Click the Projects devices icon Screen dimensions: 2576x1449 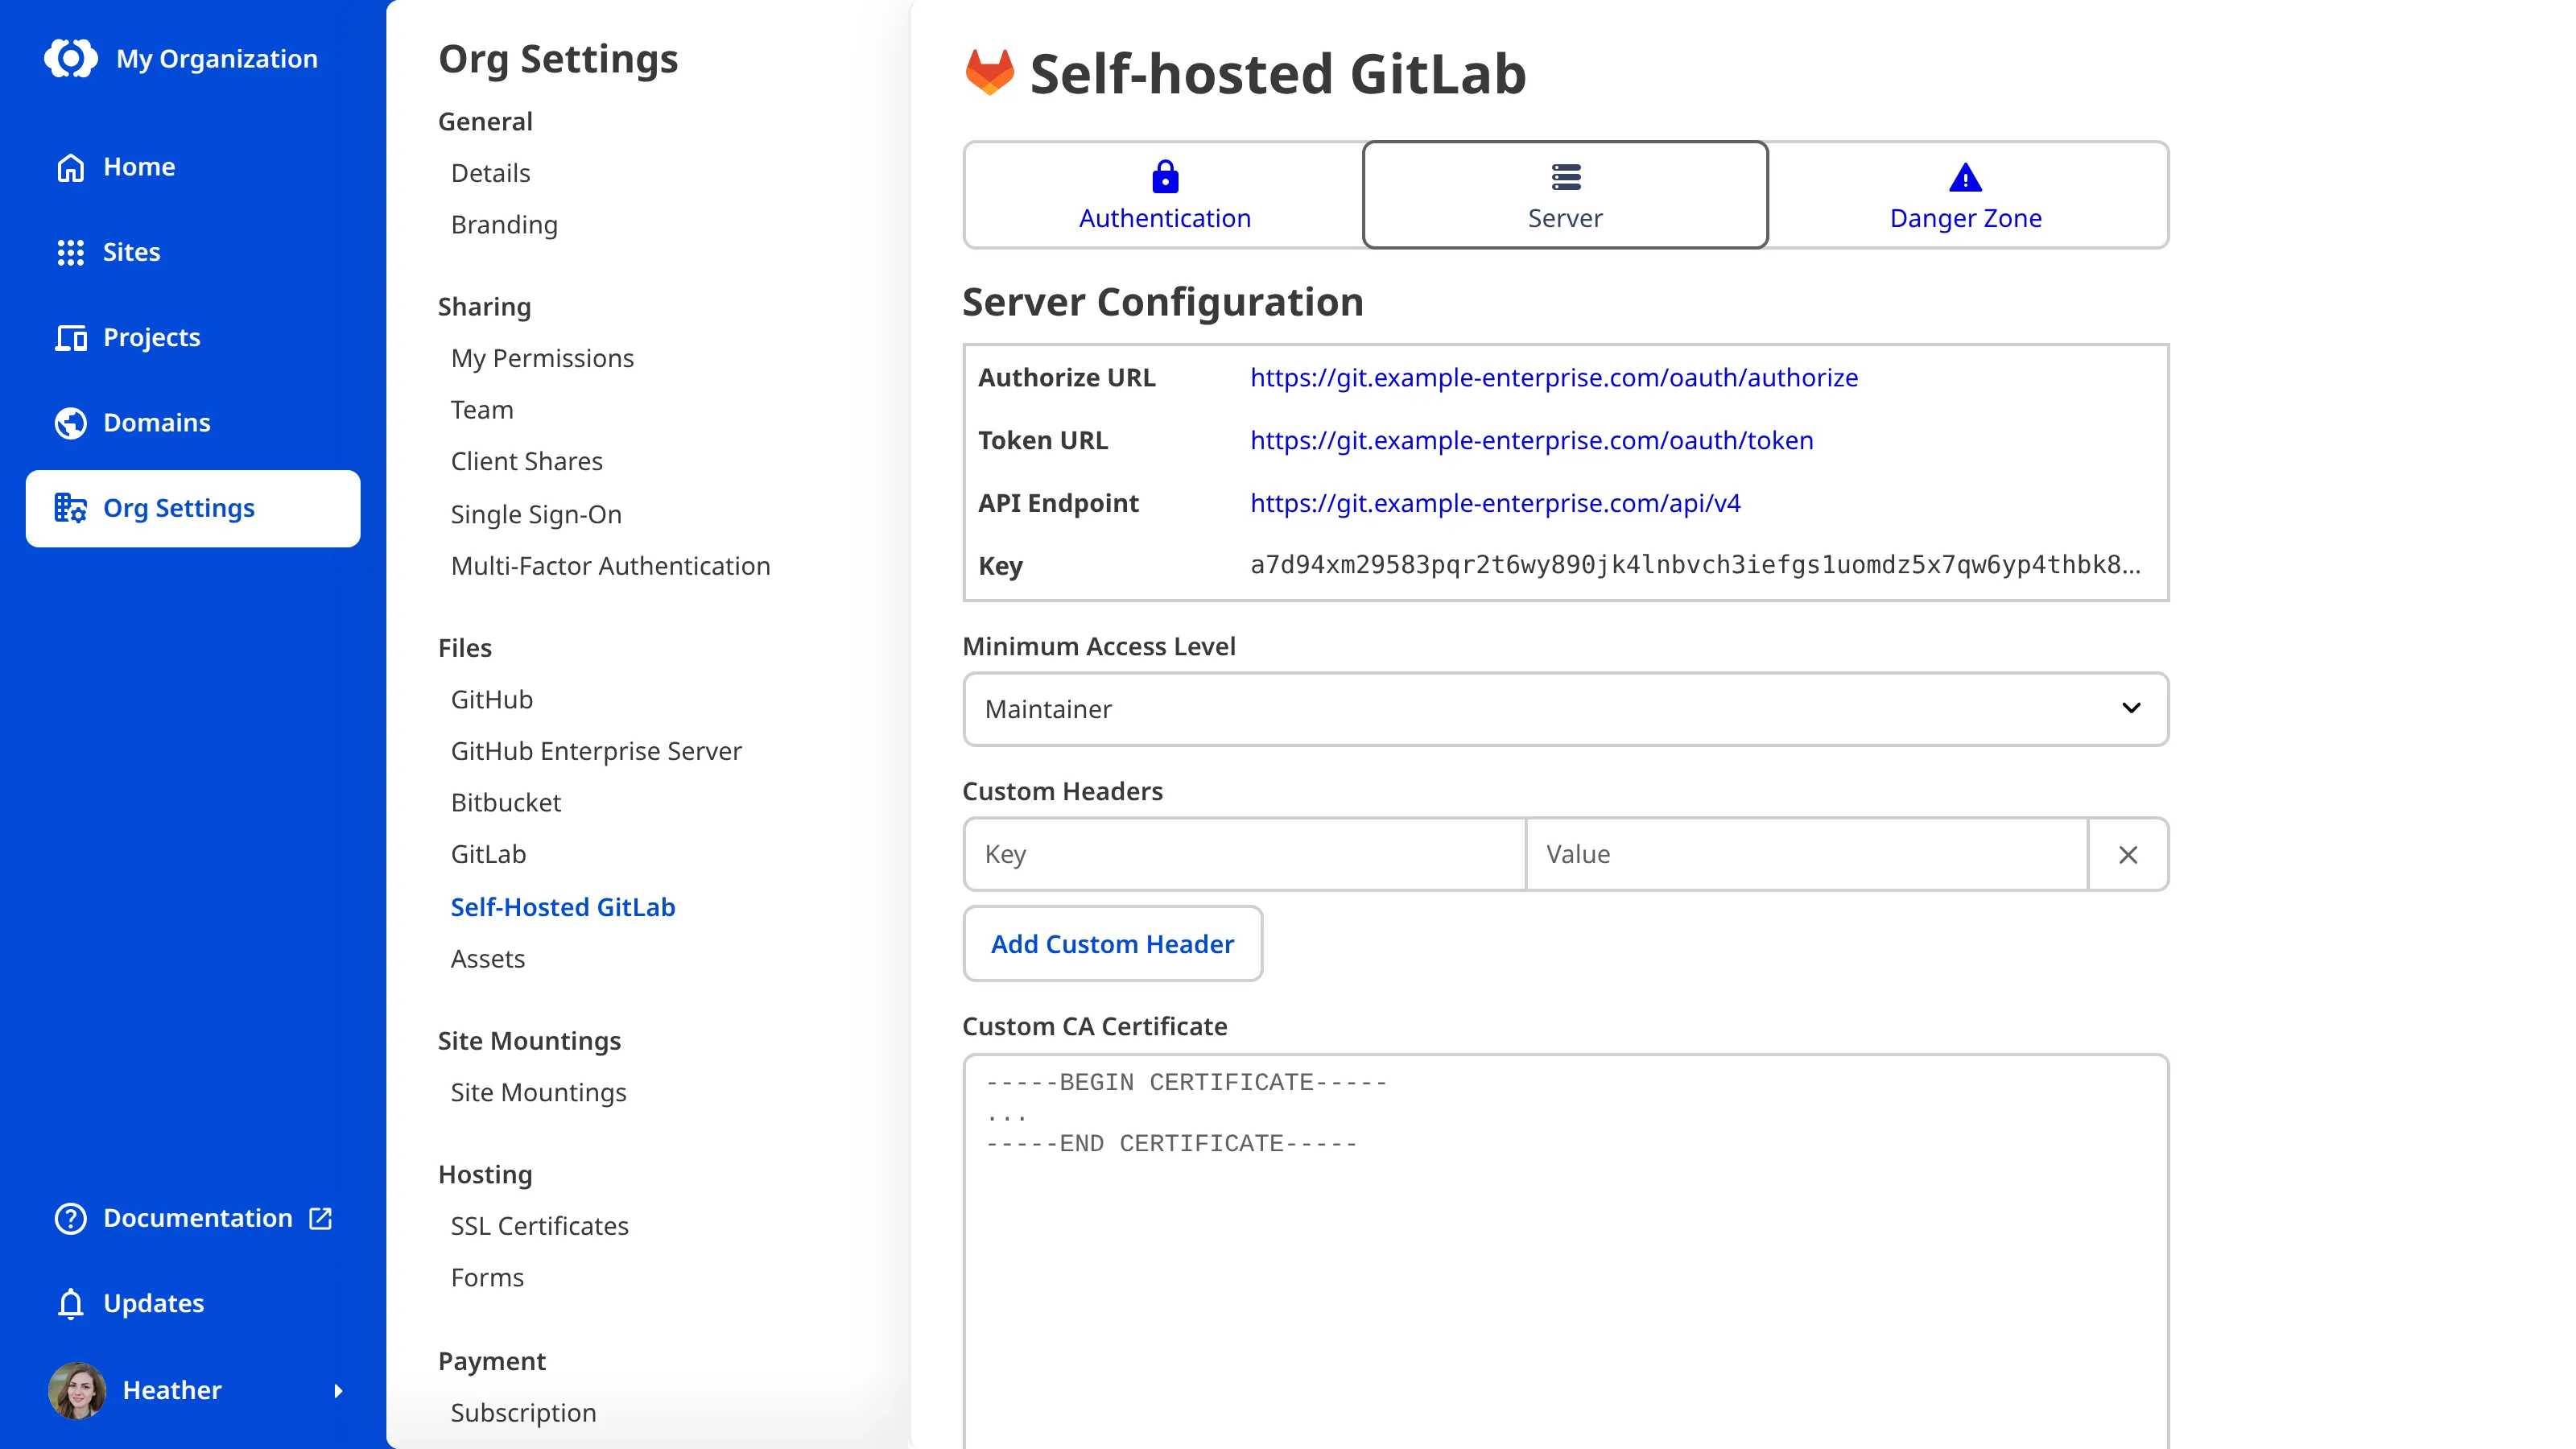coord(70,338)
